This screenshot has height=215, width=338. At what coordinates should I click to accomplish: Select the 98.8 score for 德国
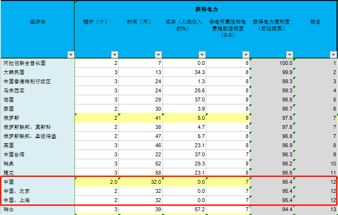click(271, 100)
